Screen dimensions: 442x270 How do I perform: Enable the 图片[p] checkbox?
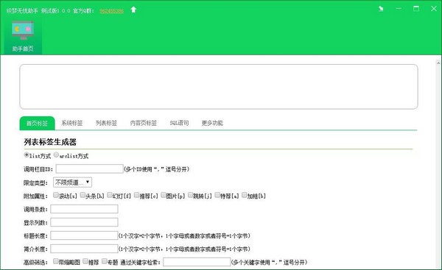pos(164,195)
